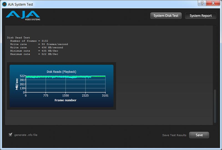The height and width of the screenshot is (150, 222).
Task: Click the Save button
Action: [199, 135]
